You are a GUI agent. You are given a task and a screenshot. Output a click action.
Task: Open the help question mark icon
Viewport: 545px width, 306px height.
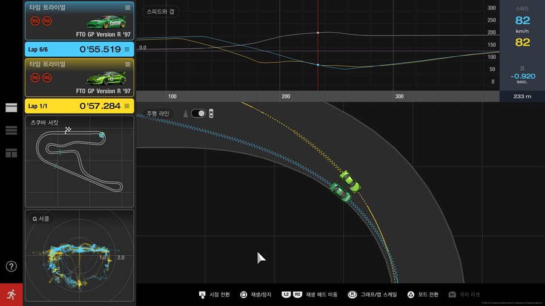click(x=11, y=266)
